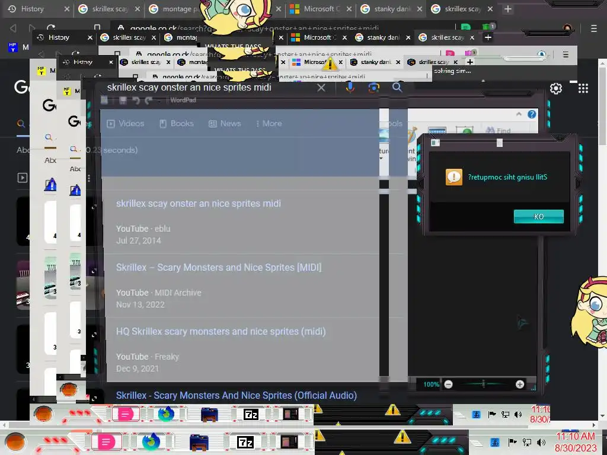The height and width of the screenshot is (455, 607).
Task: Select History tab in third nested browser
Action: tap(87, 62)
